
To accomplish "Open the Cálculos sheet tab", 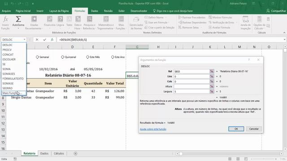I will click(x=59, y=153).
